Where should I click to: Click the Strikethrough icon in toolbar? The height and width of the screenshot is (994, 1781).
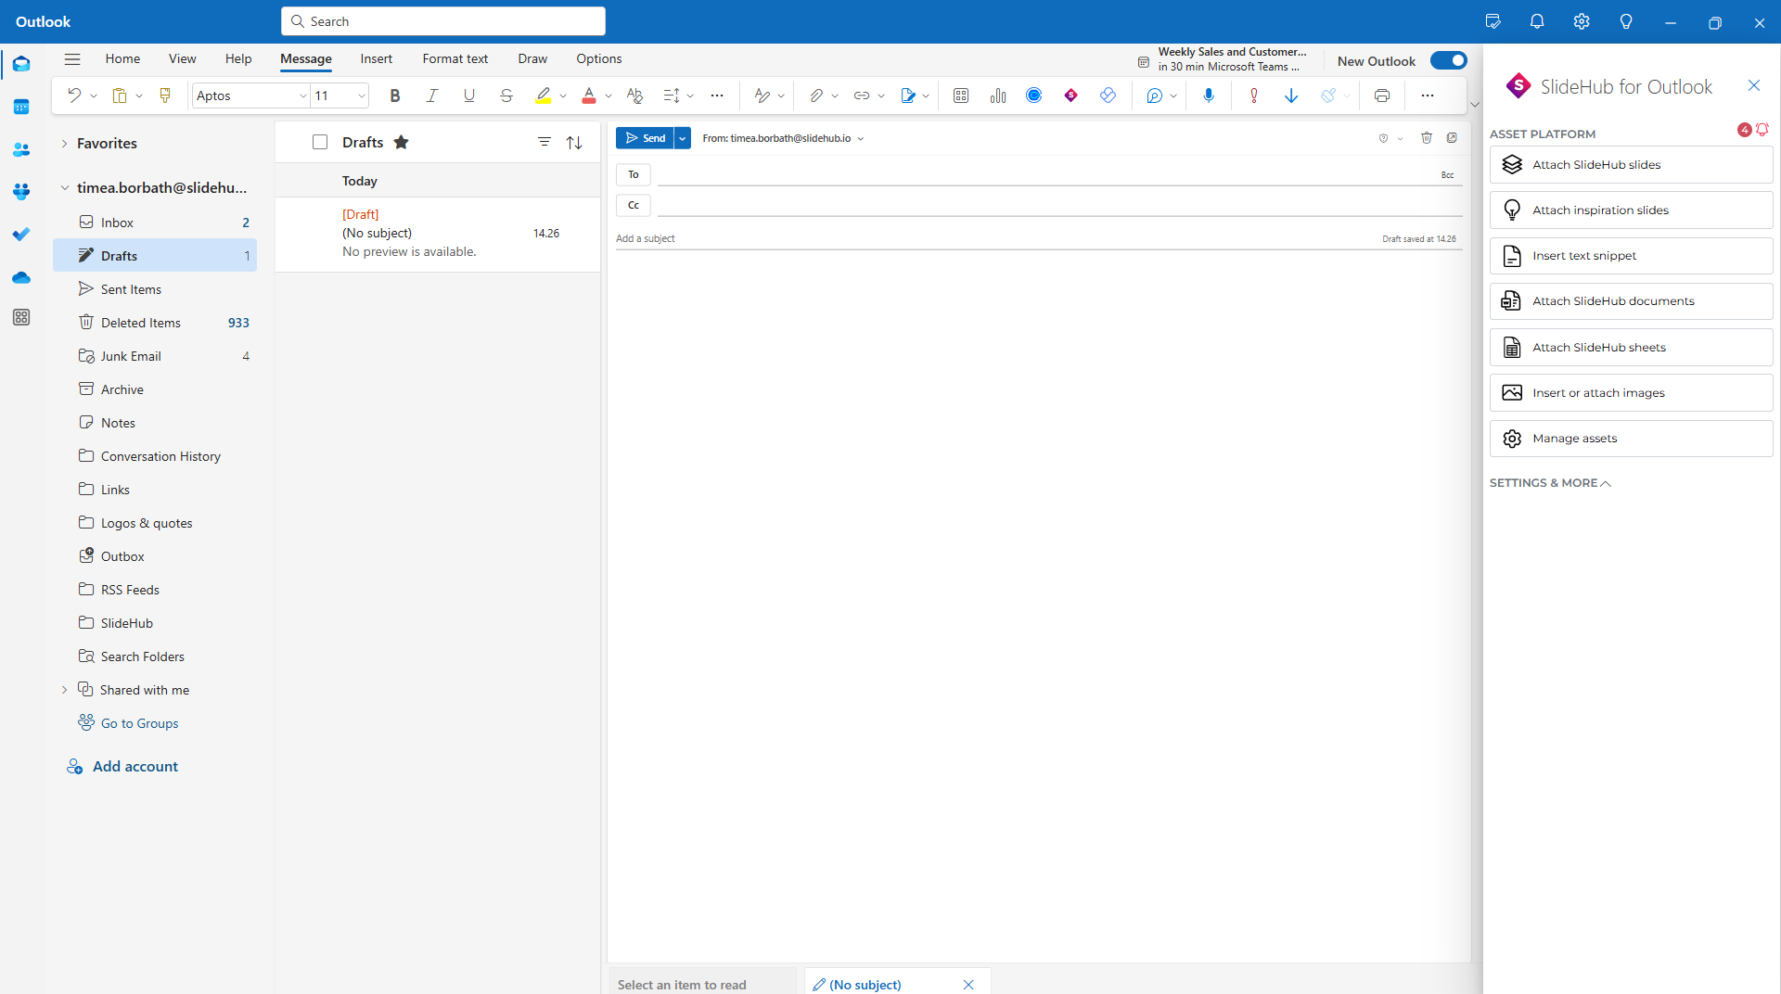(x=506, y=96)
